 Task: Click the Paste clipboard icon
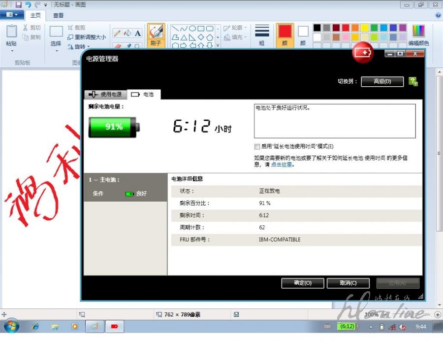click(11, 35)
